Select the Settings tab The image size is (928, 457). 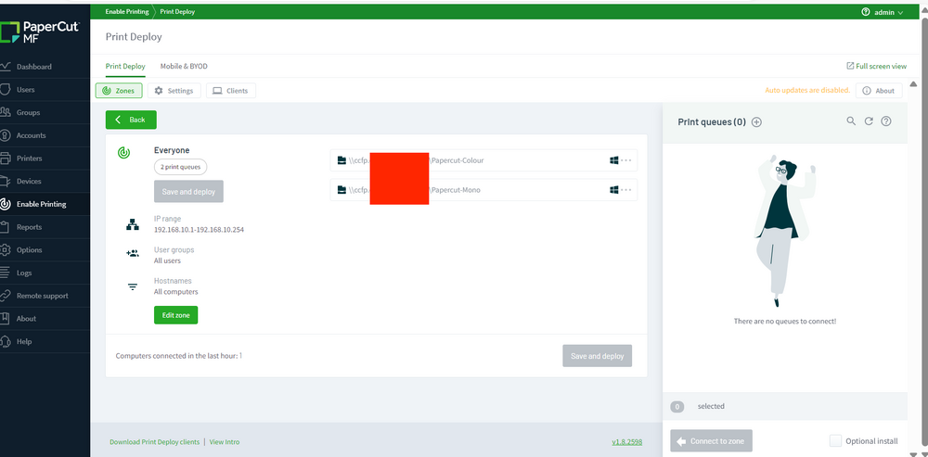(174, 91)
